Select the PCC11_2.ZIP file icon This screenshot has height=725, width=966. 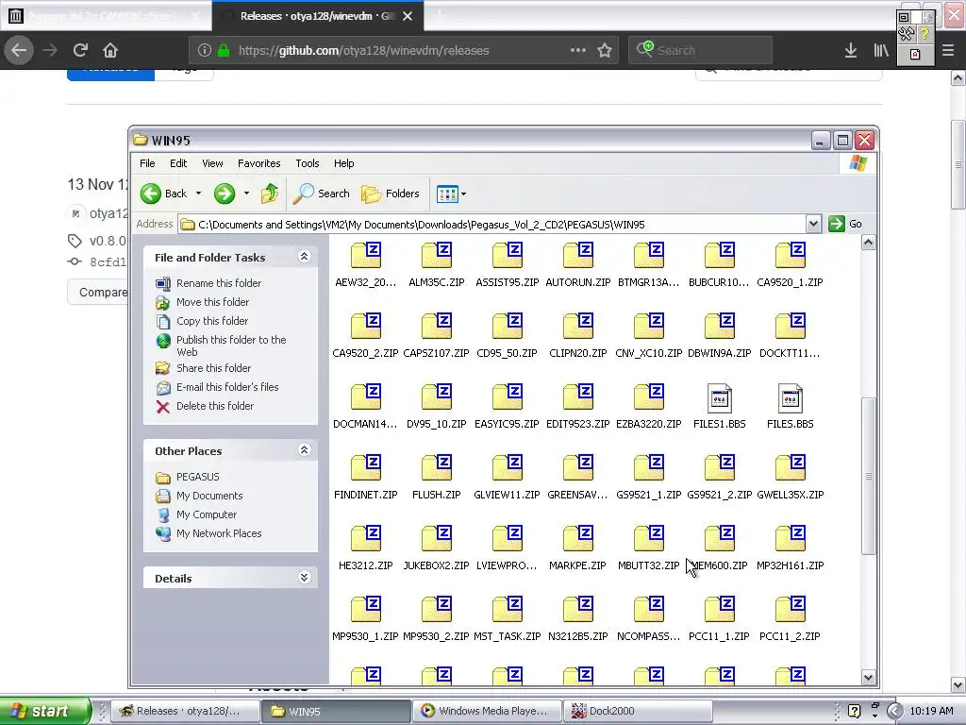(790, 610)
